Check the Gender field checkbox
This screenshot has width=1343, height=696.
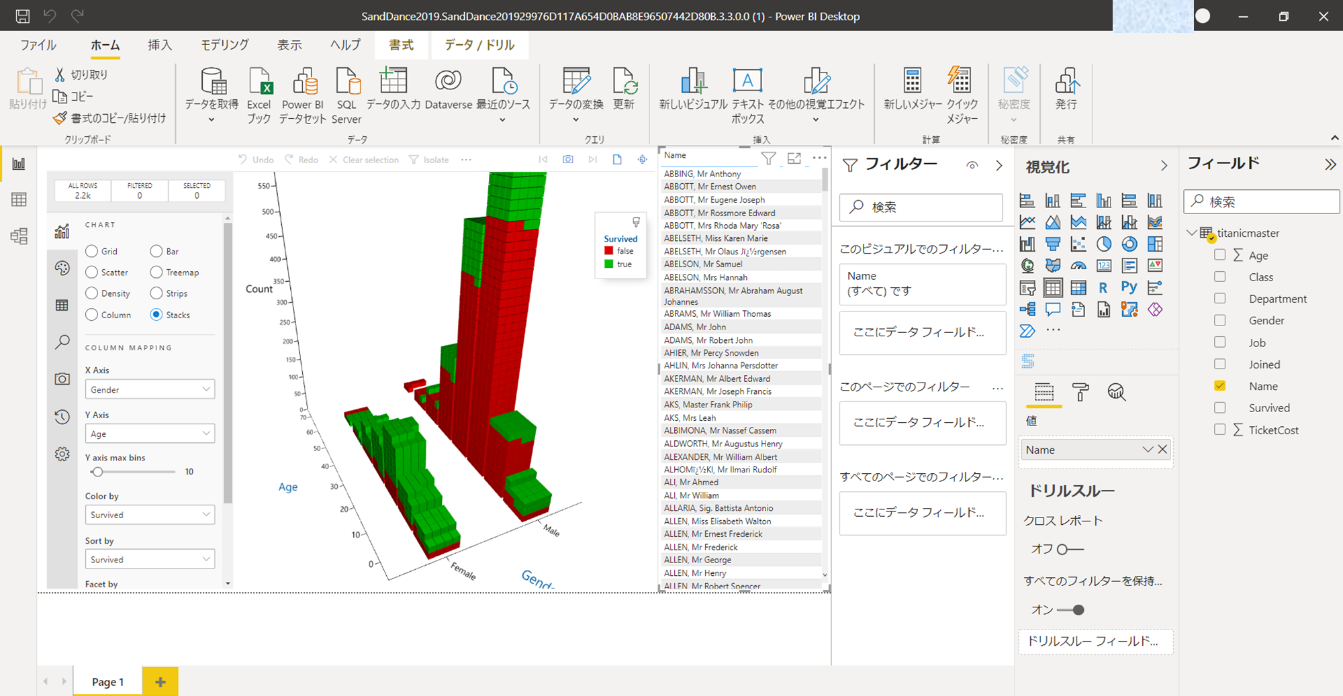click(x=1220, y=320)
